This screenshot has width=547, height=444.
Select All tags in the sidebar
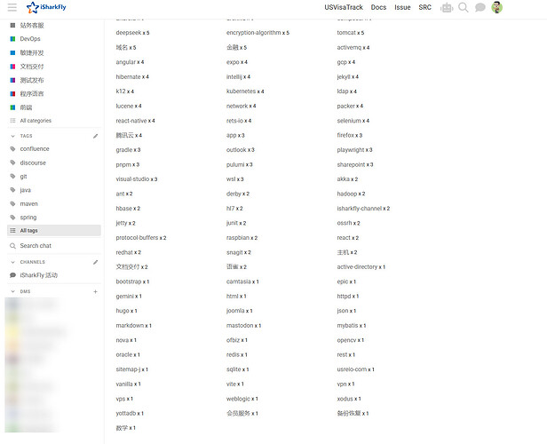point(54,231)
